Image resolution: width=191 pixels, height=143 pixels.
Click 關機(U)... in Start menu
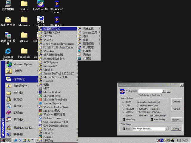pyautogui.click(x=21, y=134)
